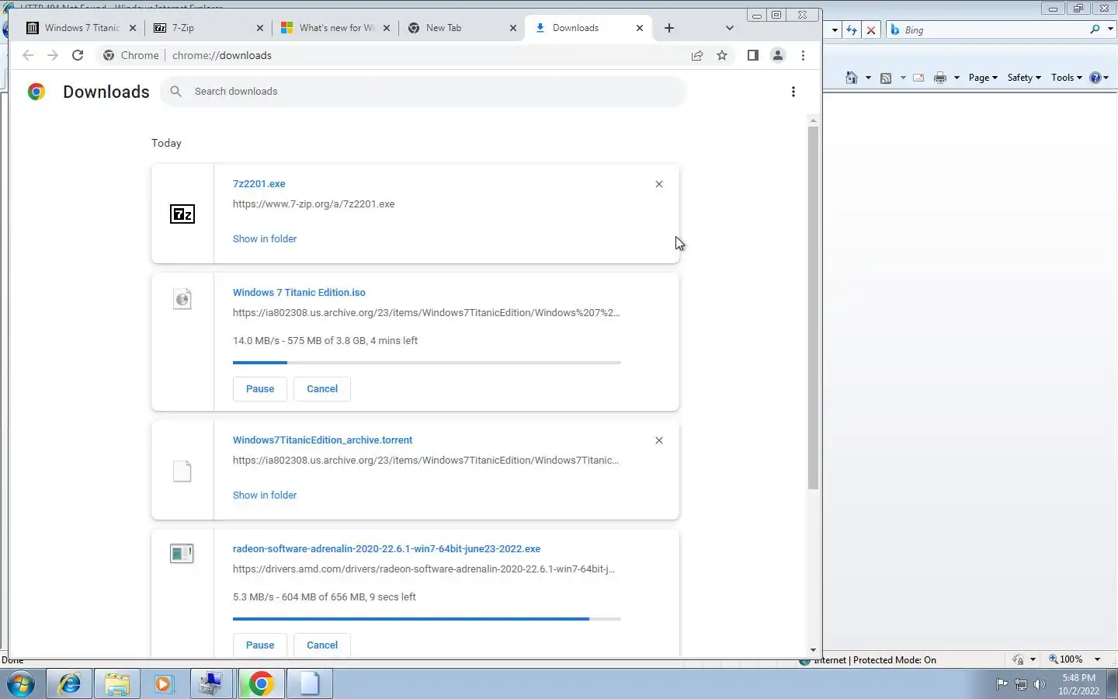Viewport: 1118px width, 699px height.
Task: Open the Chrome profile avatar button
Action: [777, 55]
